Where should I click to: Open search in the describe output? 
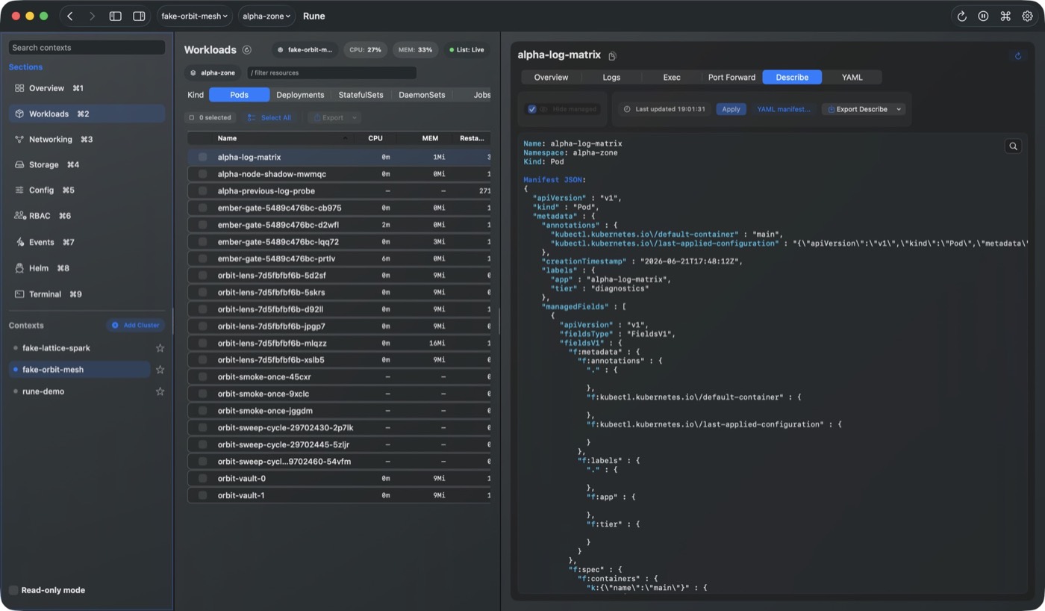coord(1013,146)
